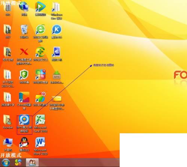Screen dimensions: 187x167
Task: Select the founder user folder
Action: 8,122
